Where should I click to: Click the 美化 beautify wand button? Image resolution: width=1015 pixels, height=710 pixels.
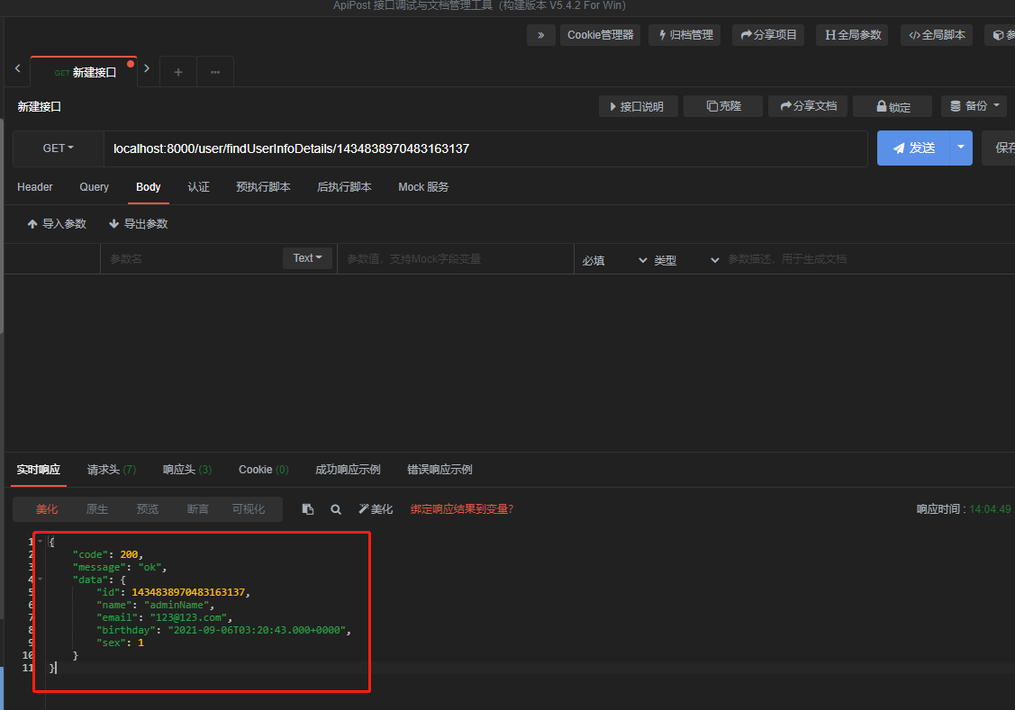tap(376, 509)
